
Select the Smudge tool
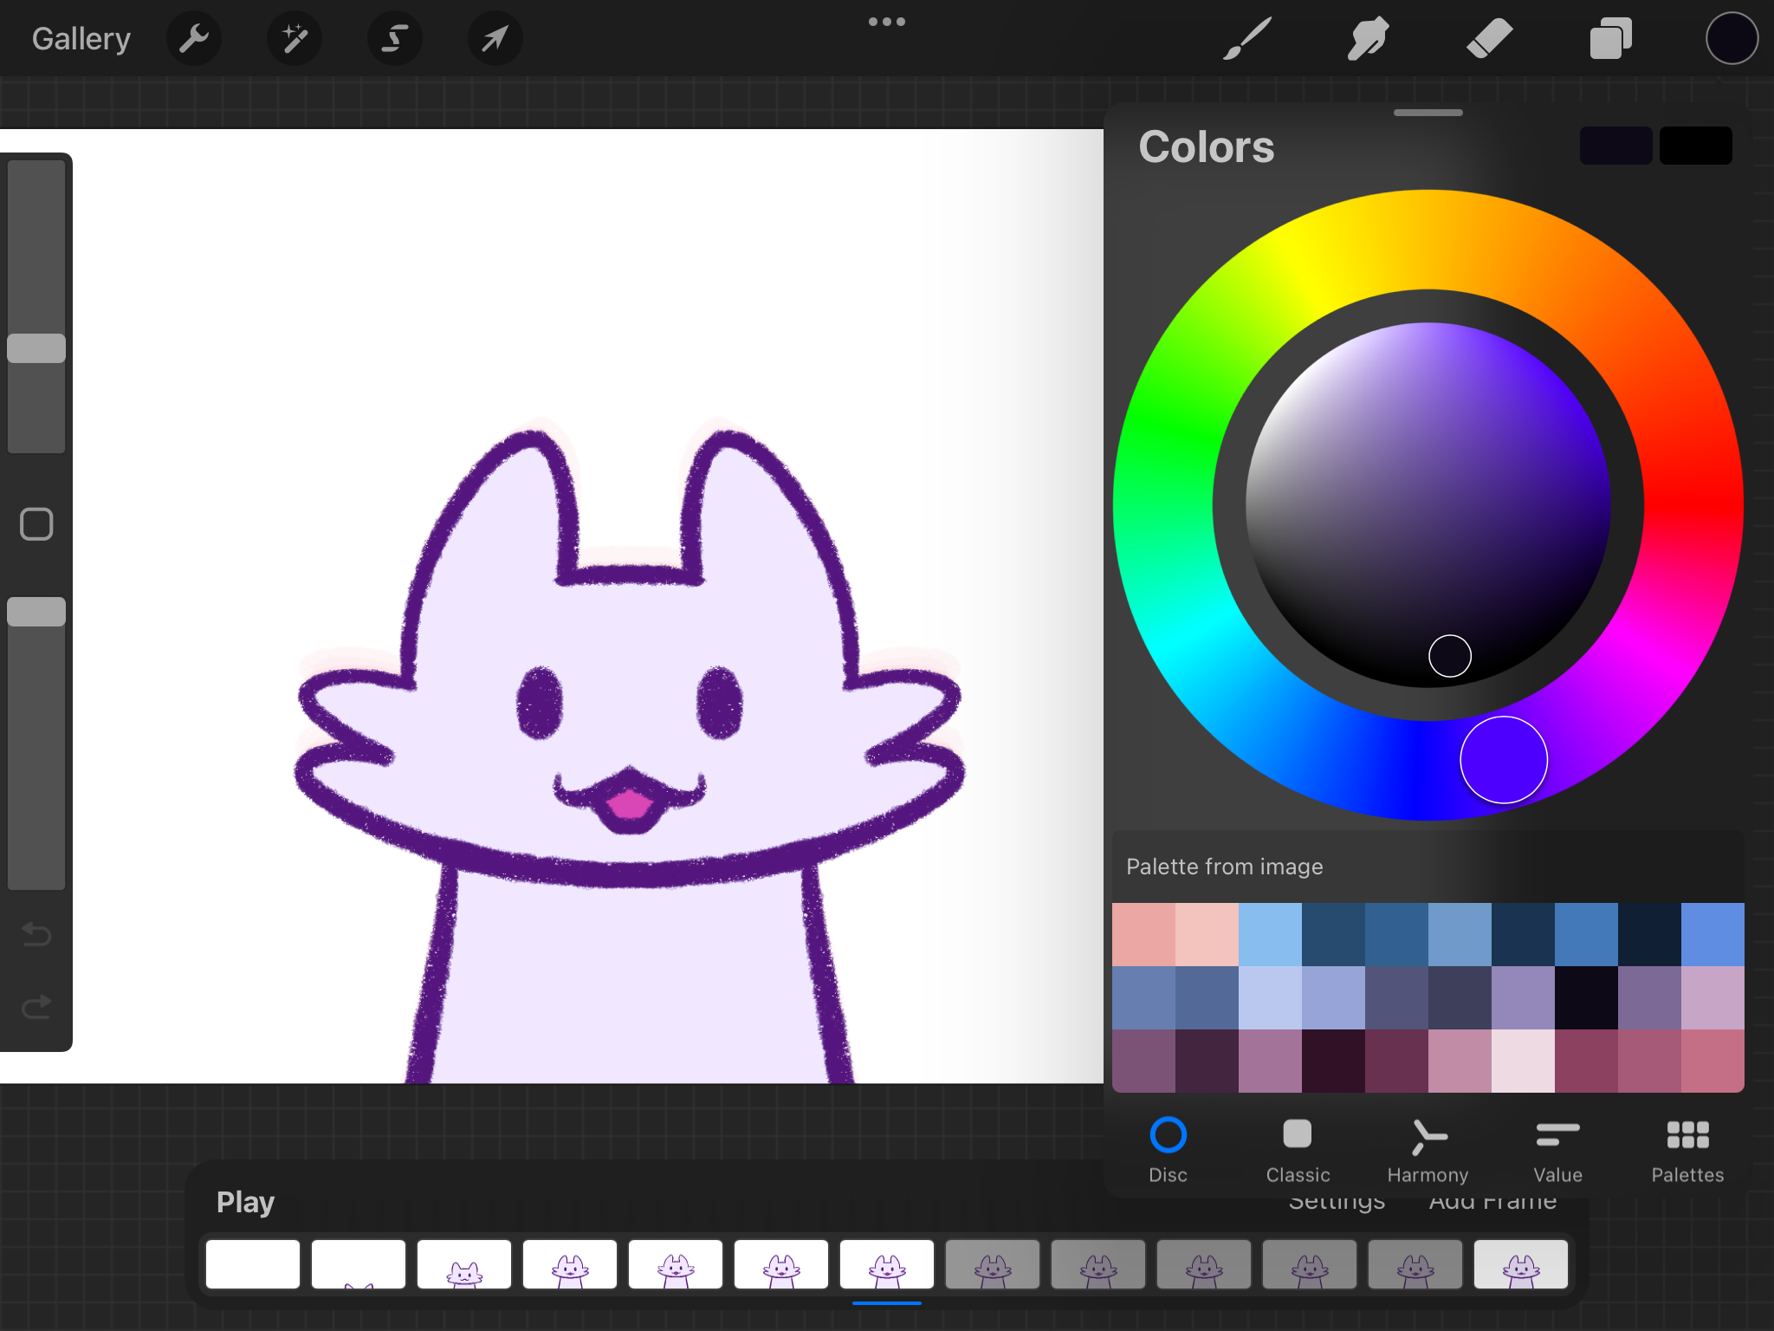tap(1368, 38)
